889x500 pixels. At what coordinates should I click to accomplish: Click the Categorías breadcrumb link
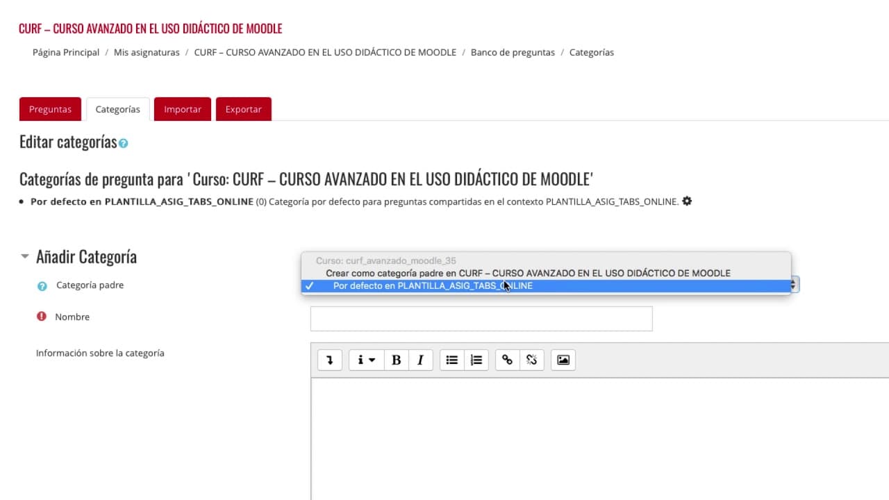tap(592, 52)
